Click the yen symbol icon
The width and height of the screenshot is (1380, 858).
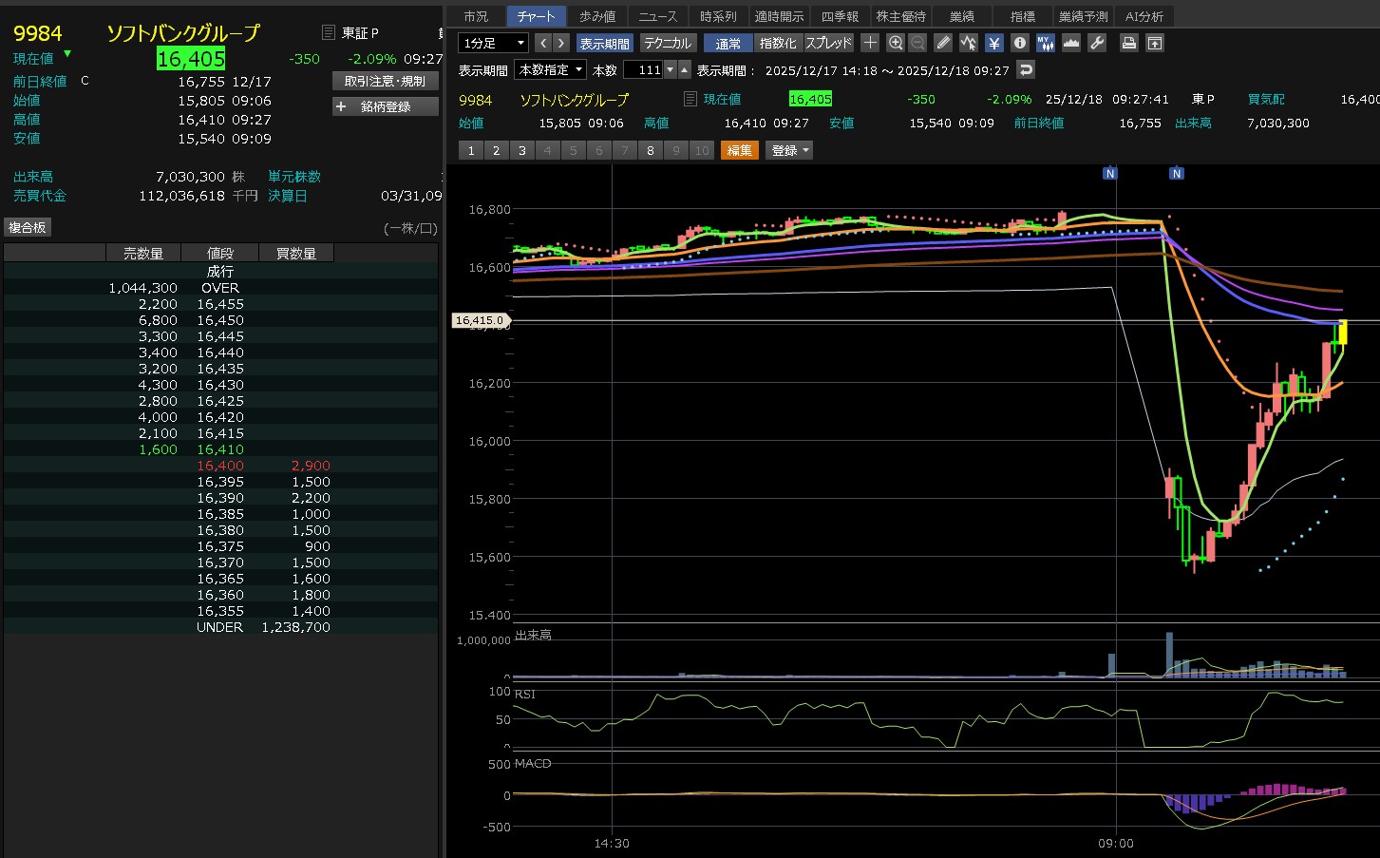tap(993, 43)
